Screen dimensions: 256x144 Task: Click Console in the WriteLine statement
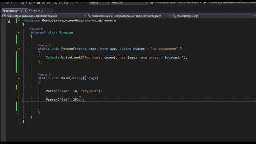click(52, 58)
